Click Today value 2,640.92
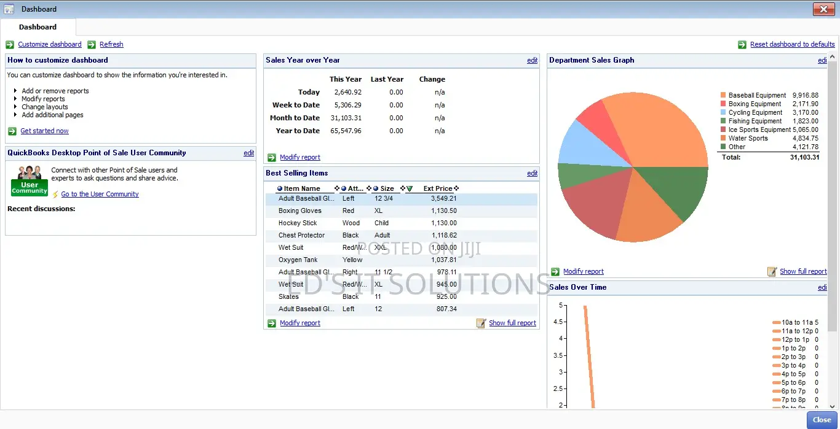 [x=347, y=92]
